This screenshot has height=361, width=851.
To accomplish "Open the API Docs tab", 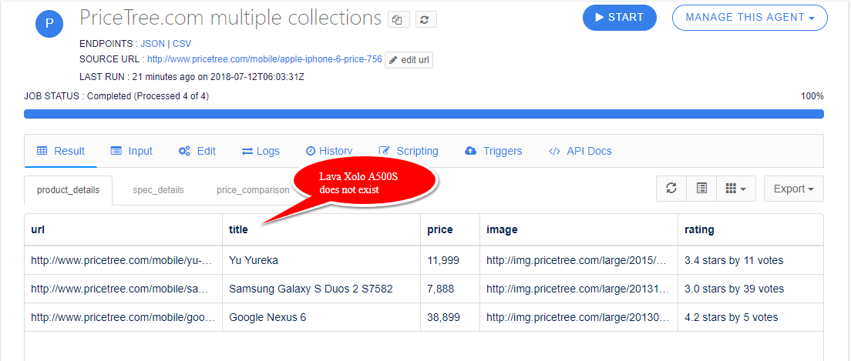I will (580, 151).
